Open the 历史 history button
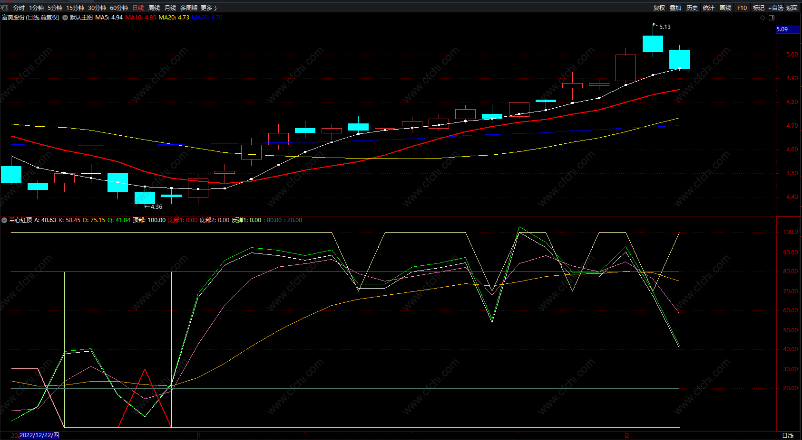Image resolution: width=802 pixels, height=440 pixels. [692, 8]
